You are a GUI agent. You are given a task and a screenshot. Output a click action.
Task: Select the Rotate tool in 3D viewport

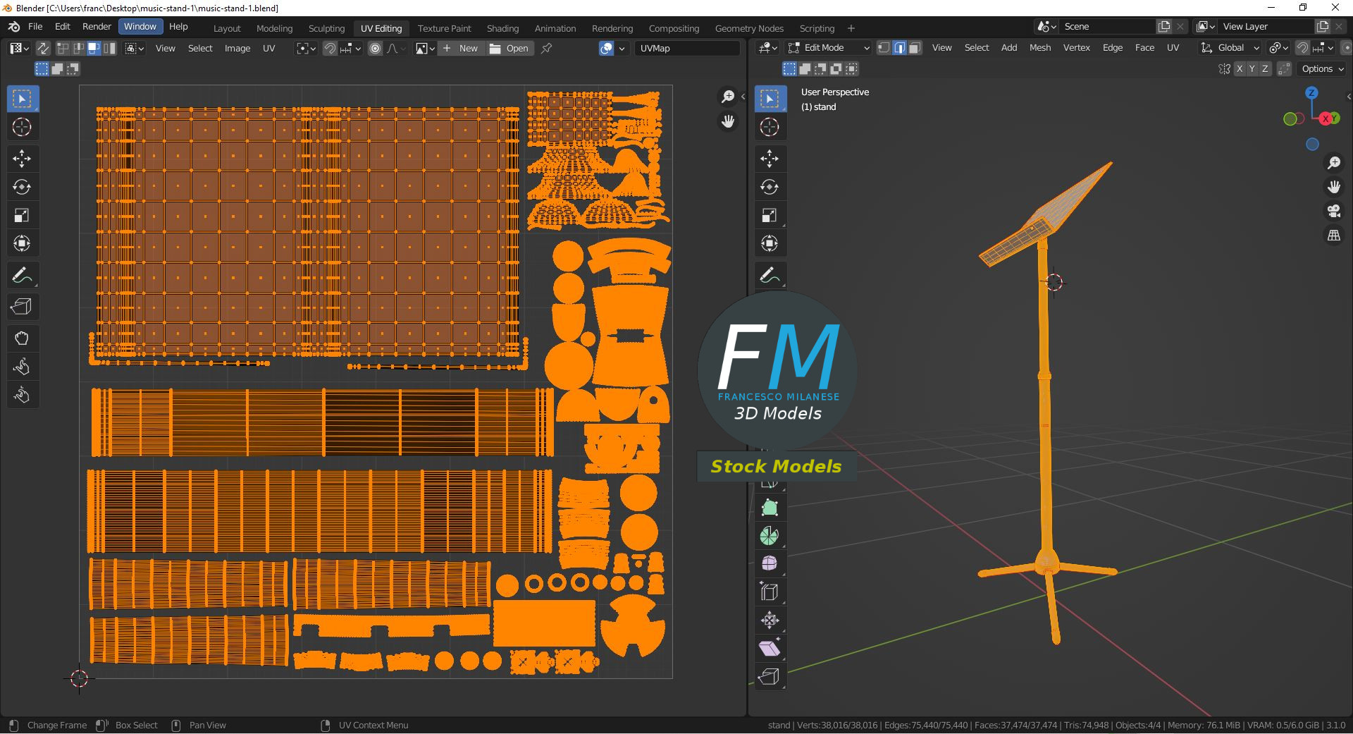(x=770, y=187)
